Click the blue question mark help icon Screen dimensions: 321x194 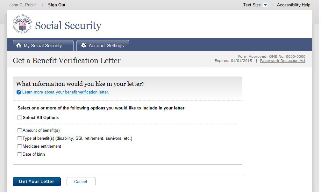click(x=18, y=92)
